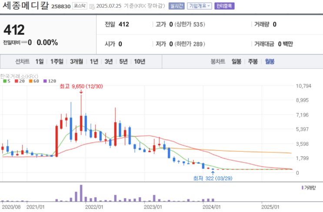Click the 코스닥 market label
This screenshot has width=323, height=212.
pyautogui.click(x=80, y=6)
